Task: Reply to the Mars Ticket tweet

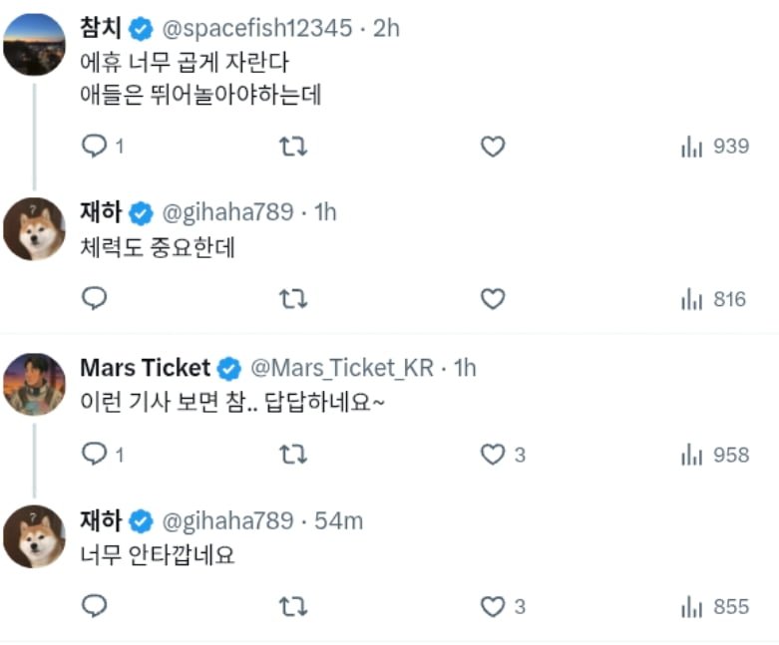Action: tap(94, 455)
